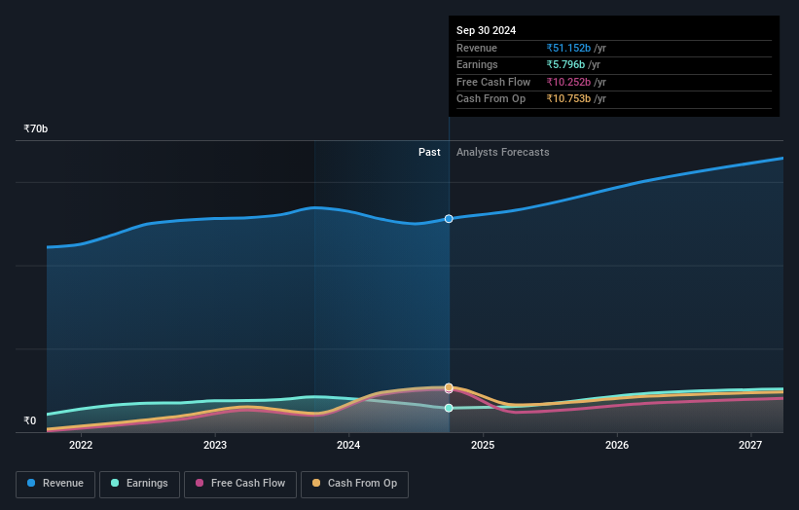Click the Analysts Forecasts label
The width and height of the screenshot is (799, 510).
click(x=503, y=152)
